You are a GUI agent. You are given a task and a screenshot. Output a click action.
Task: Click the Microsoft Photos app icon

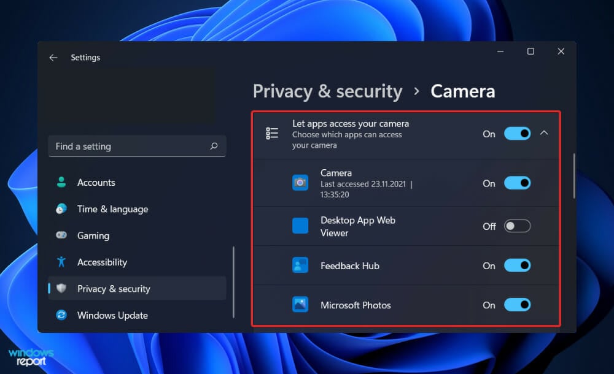pyautogui.click(x=300, y=304)
